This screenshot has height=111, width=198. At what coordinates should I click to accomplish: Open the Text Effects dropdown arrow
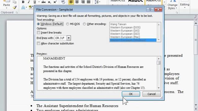26,7
